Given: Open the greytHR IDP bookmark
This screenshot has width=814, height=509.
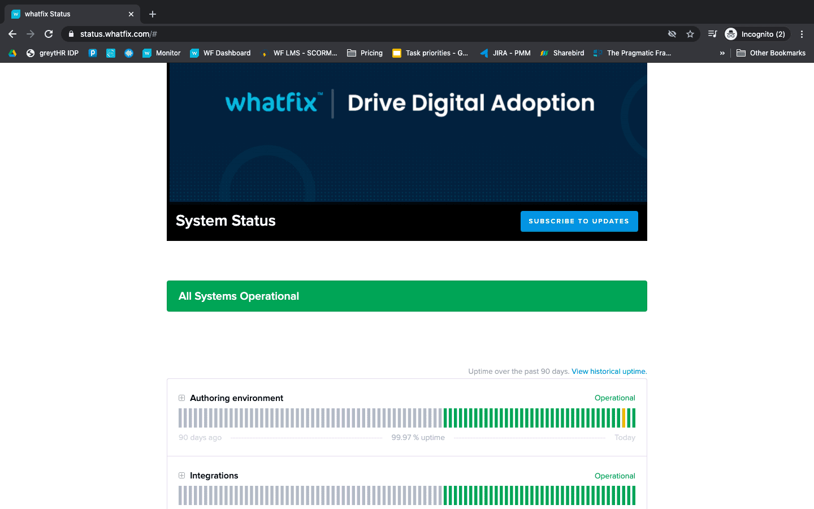Looking at the screenshot, I should pyautogui.click(x=53, y=53).
